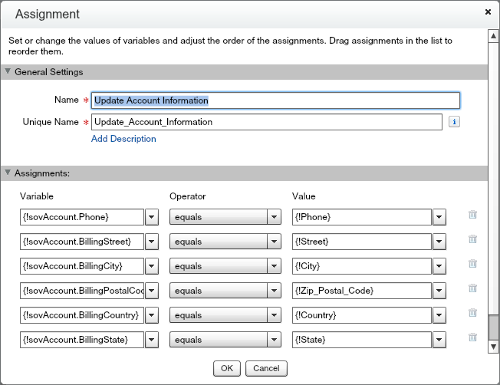Click the Add Description link

tap(123, 139)
